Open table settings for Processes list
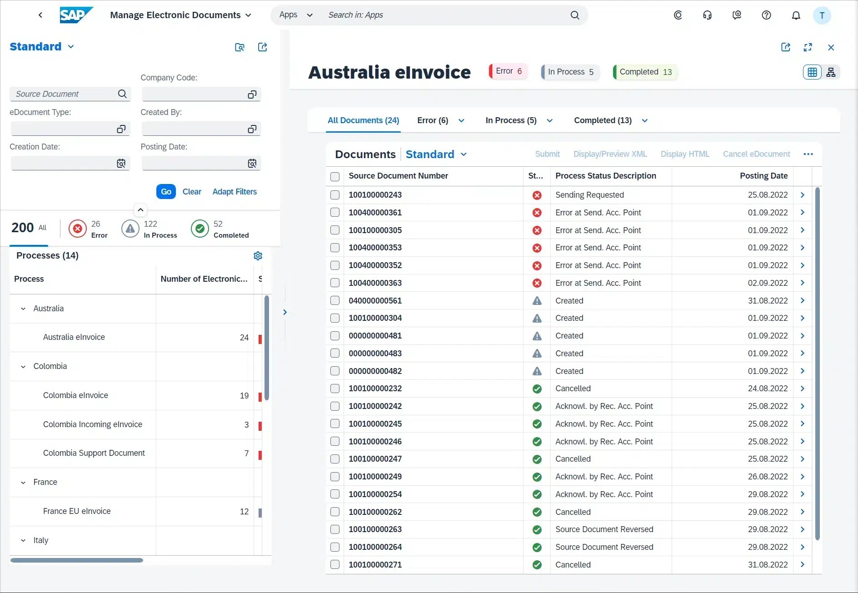This screenshot has height=593, width=858. coord(257,255)
